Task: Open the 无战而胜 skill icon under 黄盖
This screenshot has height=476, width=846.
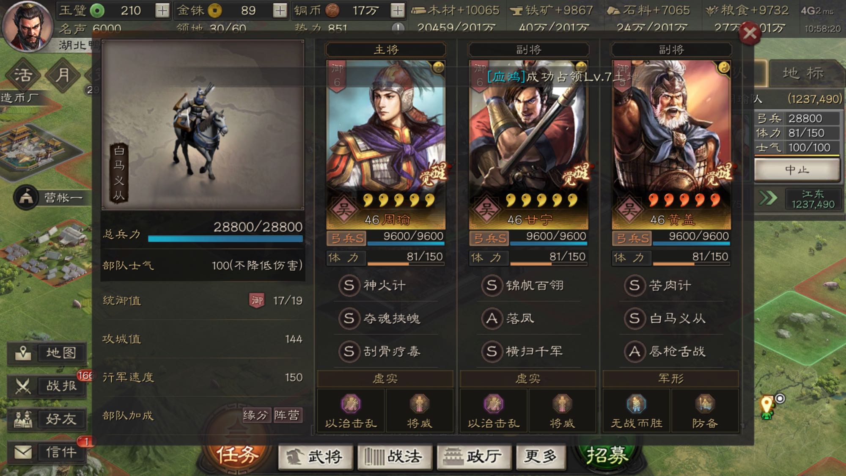Action: click(x=636, y=411)
